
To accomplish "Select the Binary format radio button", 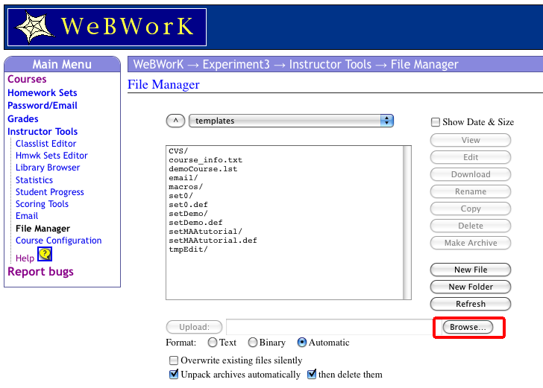I will pyautogui.click(x=253, y=343).
